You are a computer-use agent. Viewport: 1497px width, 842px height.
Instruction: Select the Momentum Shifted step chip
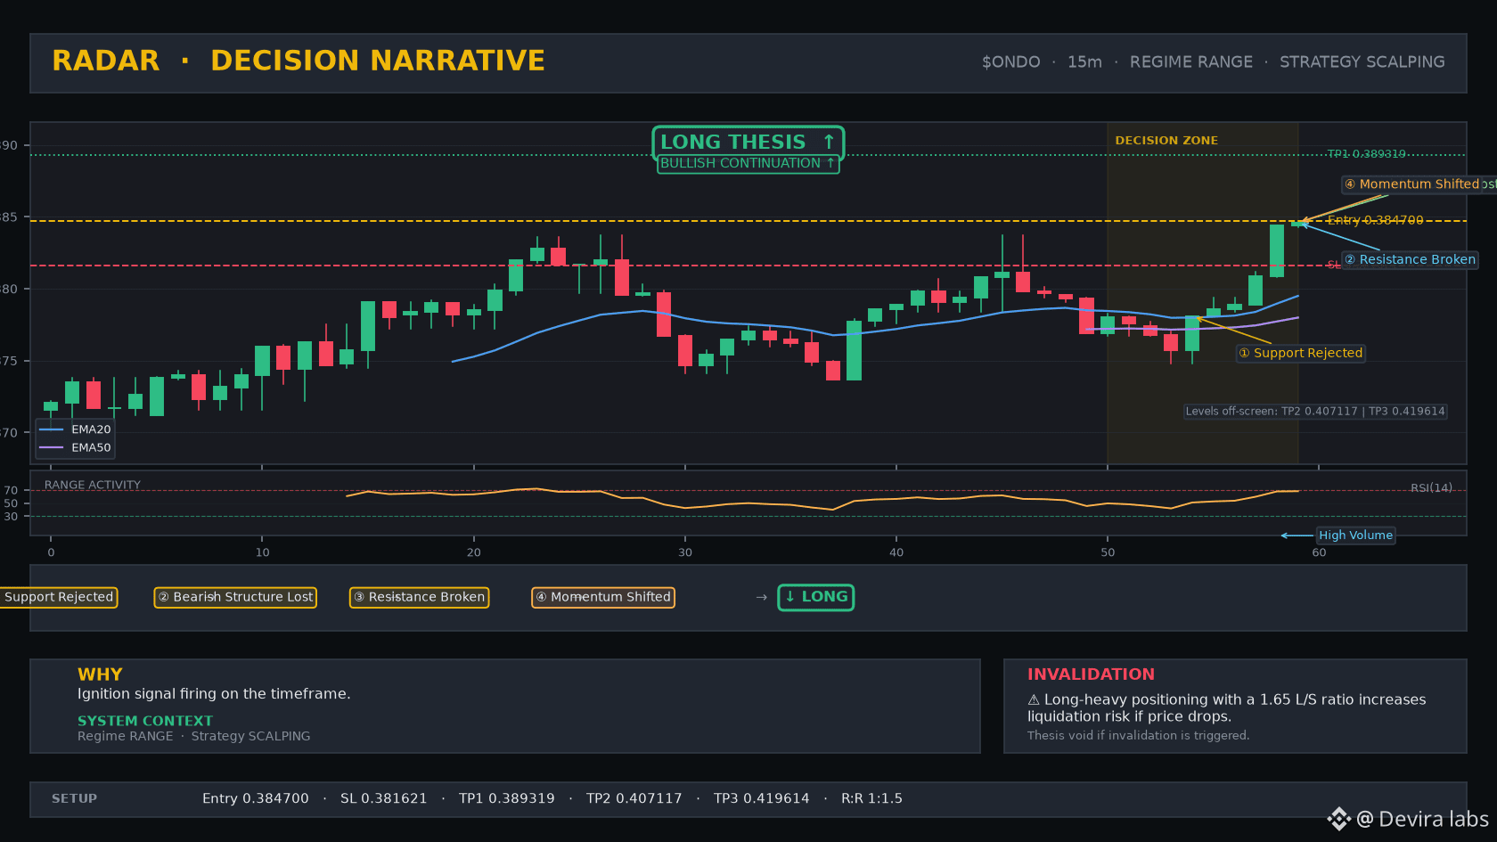[603, 597]
